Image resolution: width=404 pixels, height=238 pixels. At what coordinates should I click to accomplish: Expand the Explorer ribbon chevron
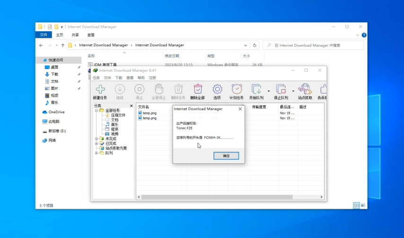(x=357, y=35)
